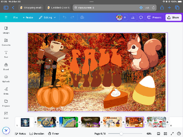Open the Resize option
This screenshot has height=137, width=183.
coord(28,18)
